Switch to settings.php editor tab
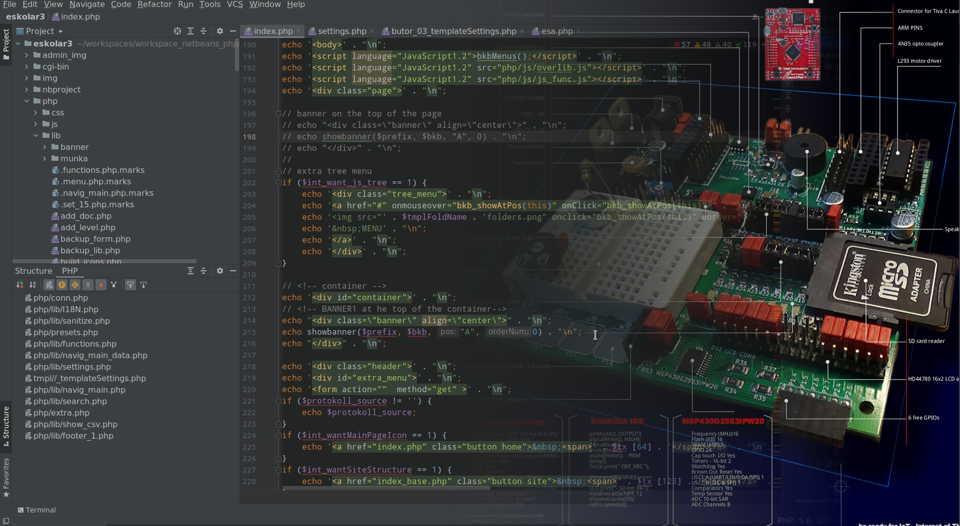This screenshot has width=960, height=526. coord(341,31)
